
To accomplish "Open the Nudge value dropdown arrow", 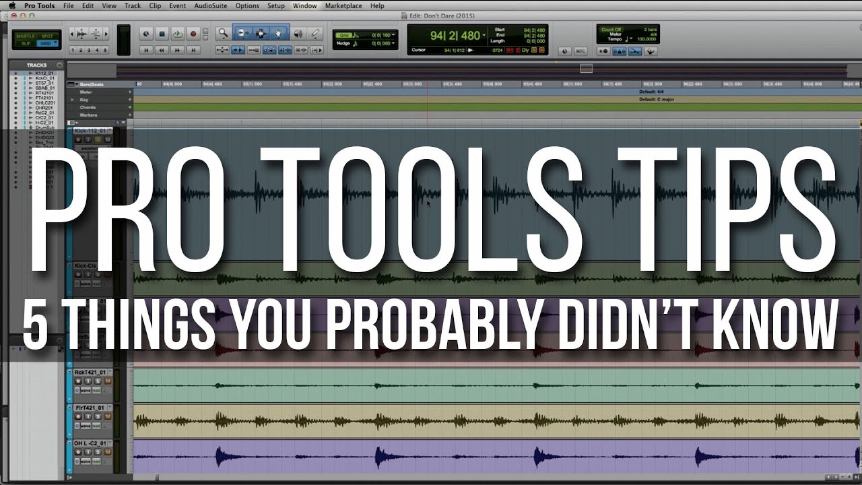I will (x=393, y=43).
